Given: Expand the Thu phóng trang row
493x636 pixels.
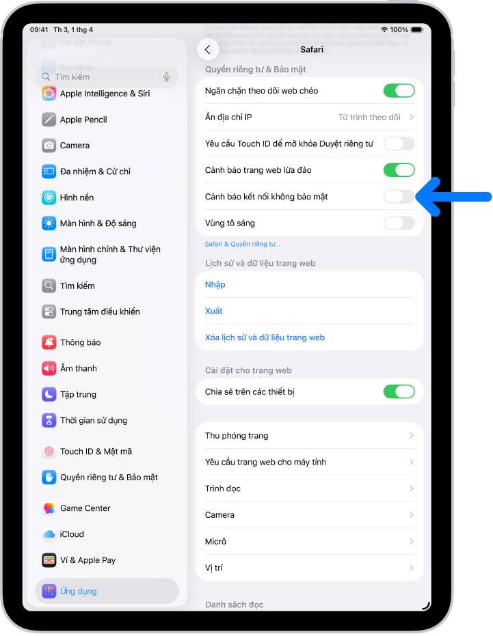Looking at the screenshot, I should click(x=310, y=435).
